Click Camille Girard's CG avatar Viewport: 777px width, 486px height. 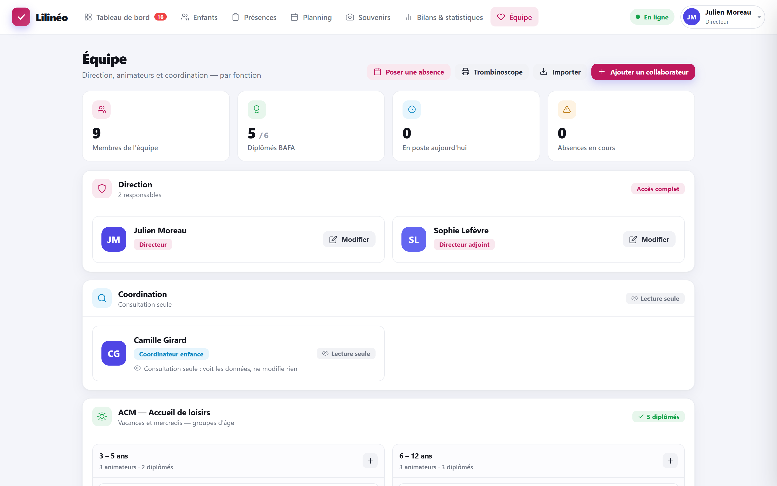(x=114, y=353)
